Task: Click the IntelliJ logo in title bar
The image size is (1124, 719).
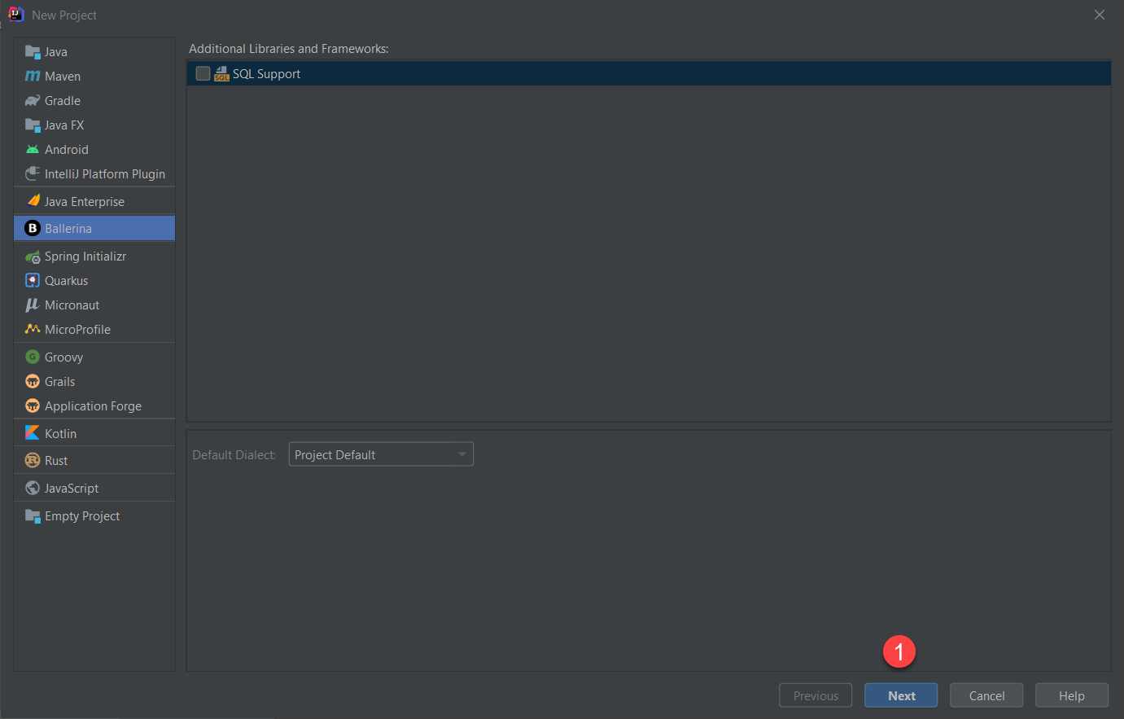Action: click(x=15, y=15)
